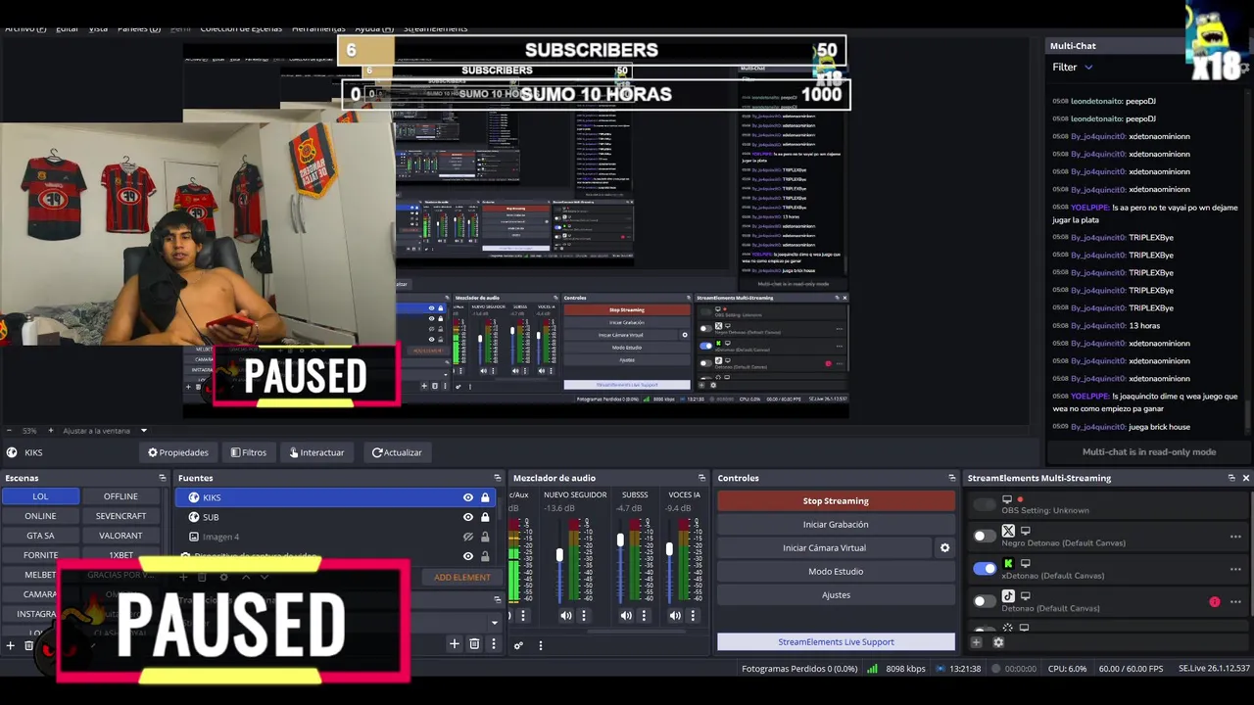This screenshot has width=1254, height=705.
Task: Click the Kick platform icon for xDetonao
Action: (x=1008, y=564)
